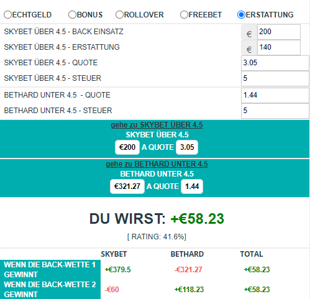This screenshot has height=299, width=310.
Task: Click 'BETHARD UNTER 4.5 - STEUER' label
Action: click(58, 111)
